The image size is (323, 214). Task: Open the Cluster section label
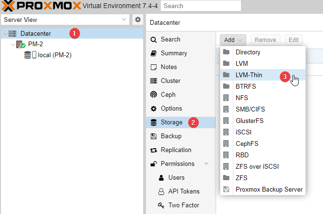point(170,81)
